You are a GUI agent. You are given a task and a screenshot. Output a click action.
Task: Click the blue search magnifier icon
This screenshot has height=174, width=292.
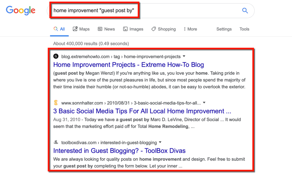pyautogui.click(x=245, y=11)
